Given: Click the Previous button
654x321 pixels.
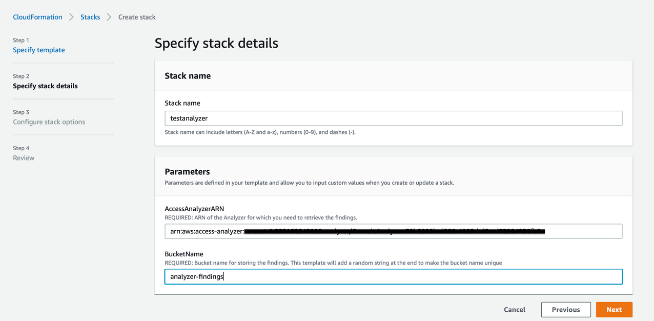Looking at the screenshot, I should pyautogui.click(x=566, y=309).
